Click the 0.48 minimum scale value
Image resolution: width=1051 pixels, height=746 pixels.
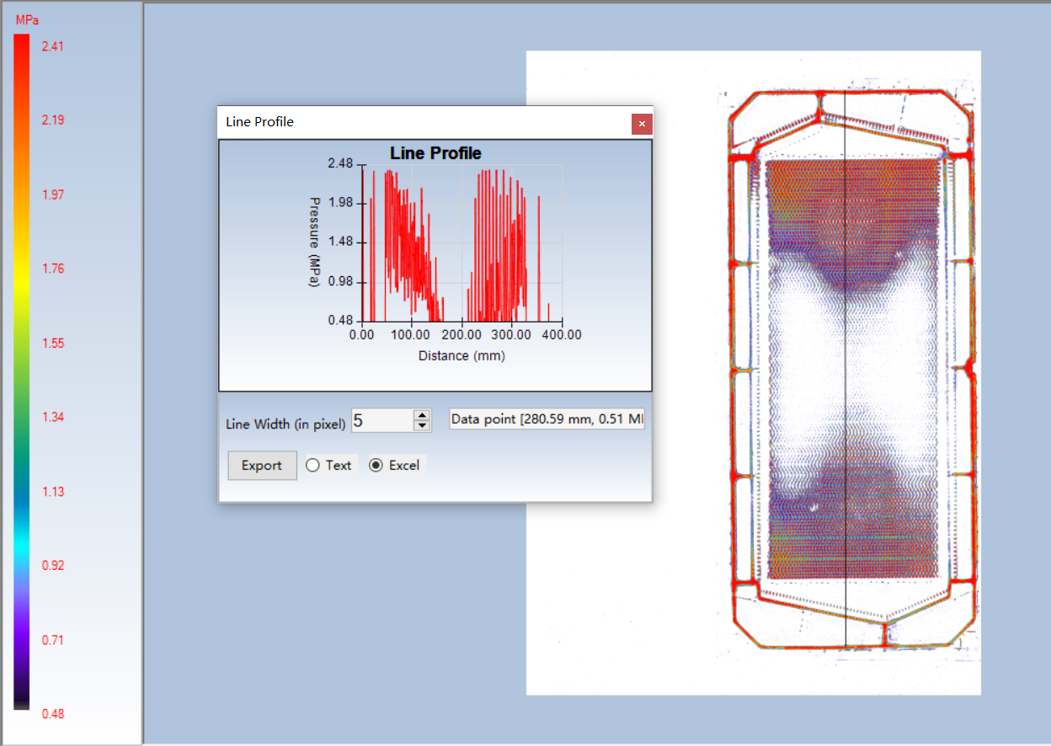52,714
